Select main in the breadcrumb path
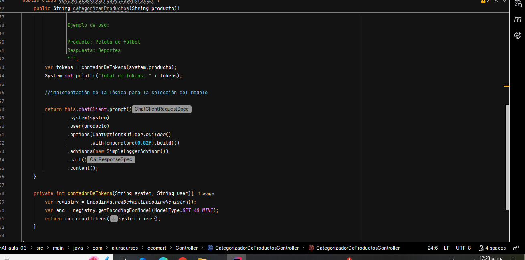This screenshot has width=525, height=260. point(58,248)
